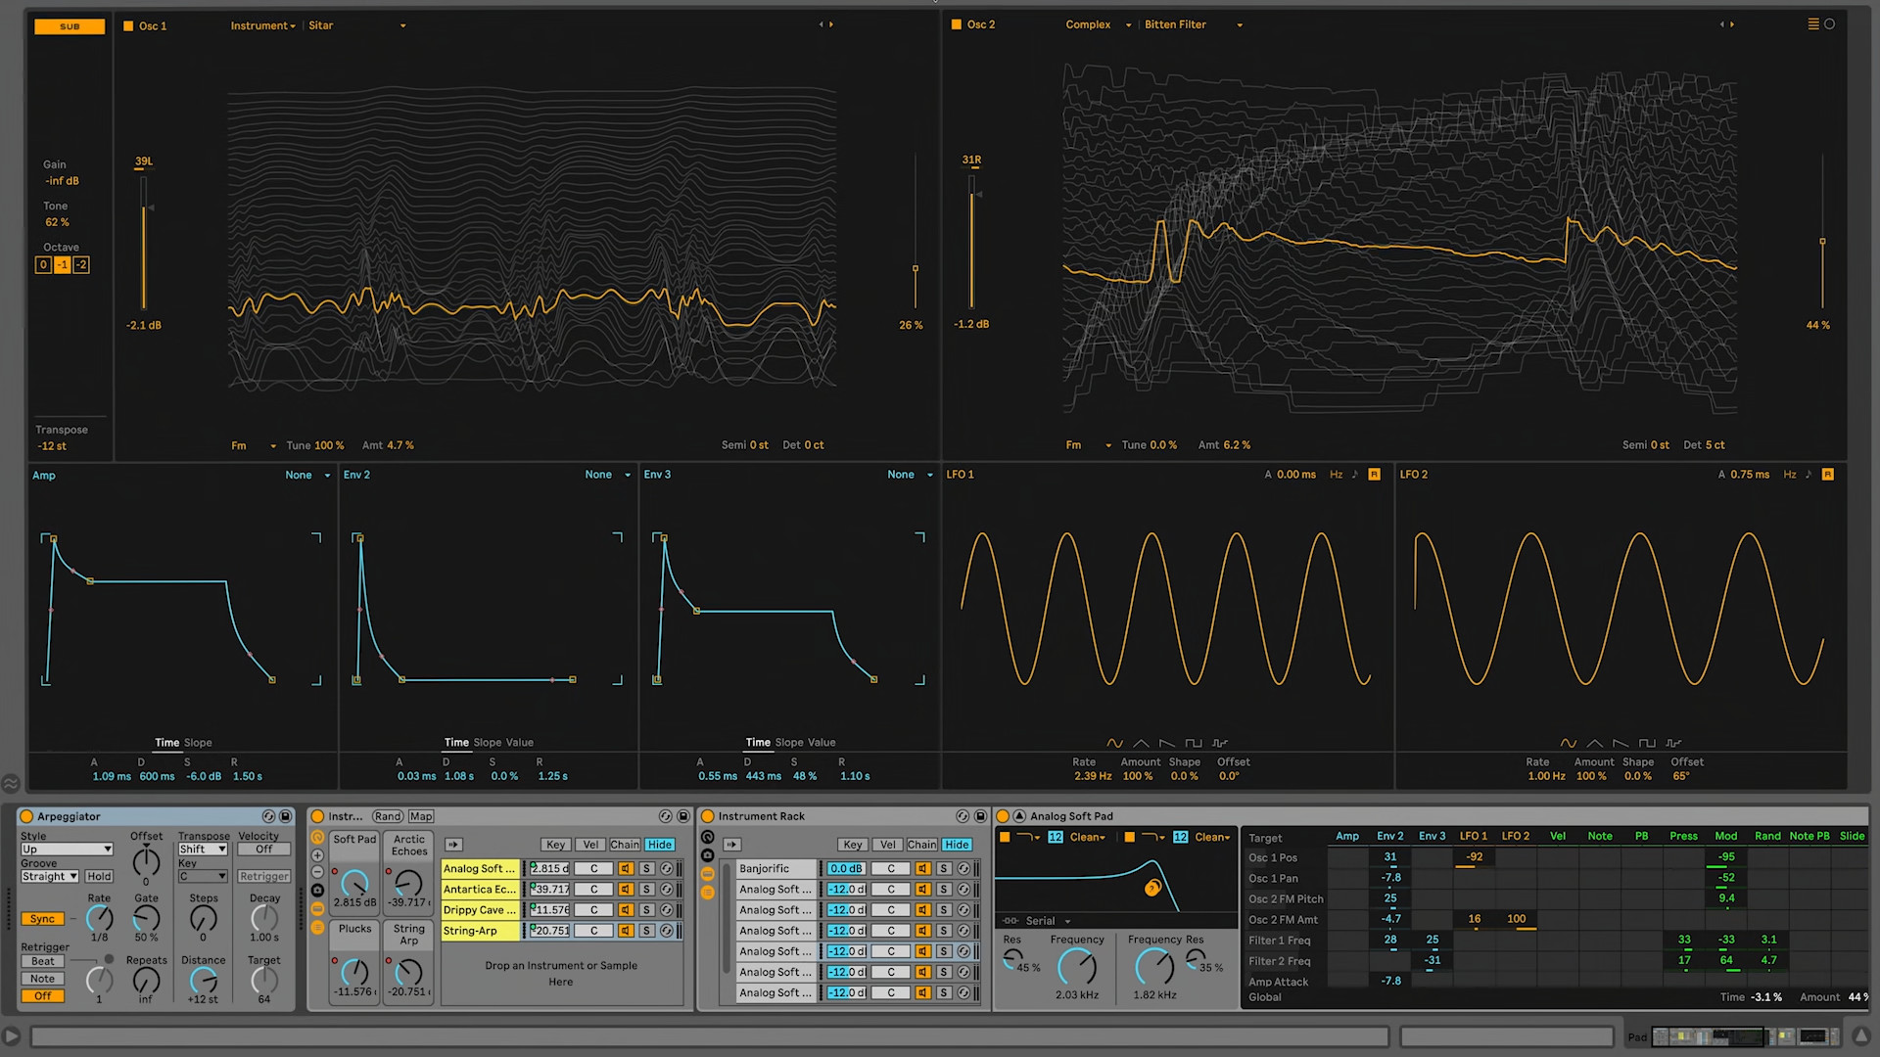Click the macro variations camera icon in the rack
This screenshot has width=1880, height=1057.
click(x=708, y=854)
